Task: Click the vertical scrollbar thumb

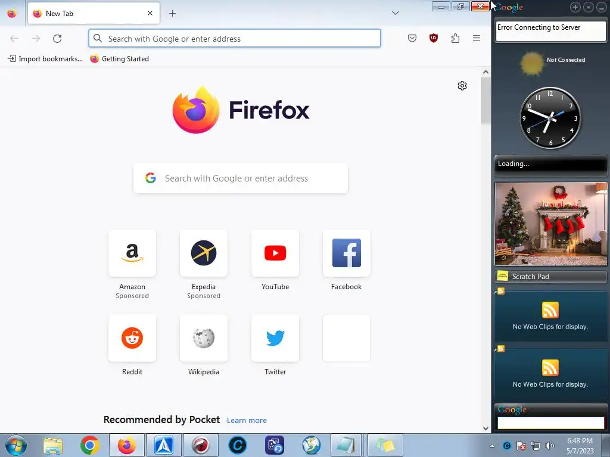Action: [485, 101]
